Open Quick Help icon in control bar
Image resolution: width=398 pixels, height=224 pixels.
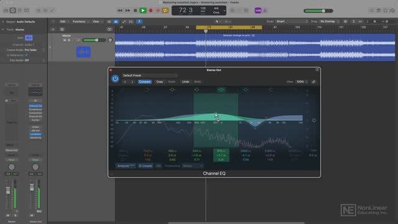[19, 11]
